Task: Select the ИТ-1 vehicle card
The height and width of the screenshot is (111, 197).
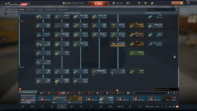Action: tap(99, 25)
